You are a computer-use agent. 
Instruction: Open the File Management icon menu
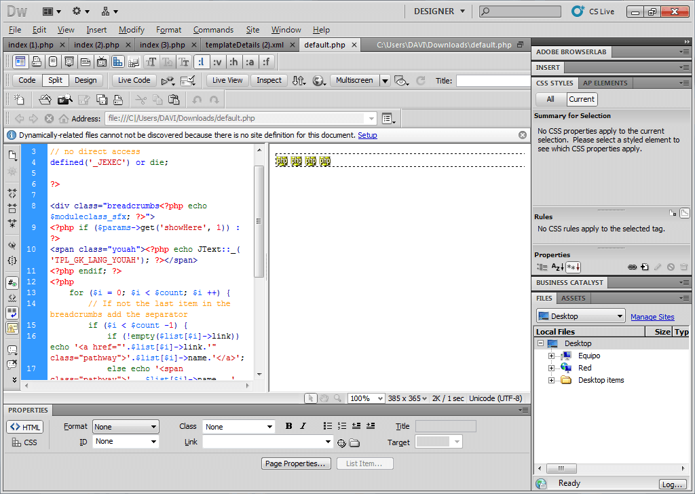(299, 81)
